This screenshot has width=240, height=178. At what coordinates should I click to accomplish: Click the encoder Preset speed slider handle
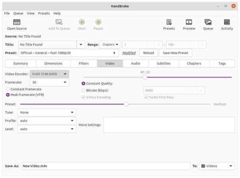(126, 104)
